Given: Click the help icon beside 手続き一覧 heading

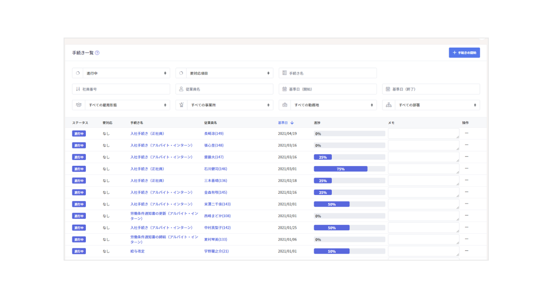Looking at the screenshot, I should click(97, 53).
